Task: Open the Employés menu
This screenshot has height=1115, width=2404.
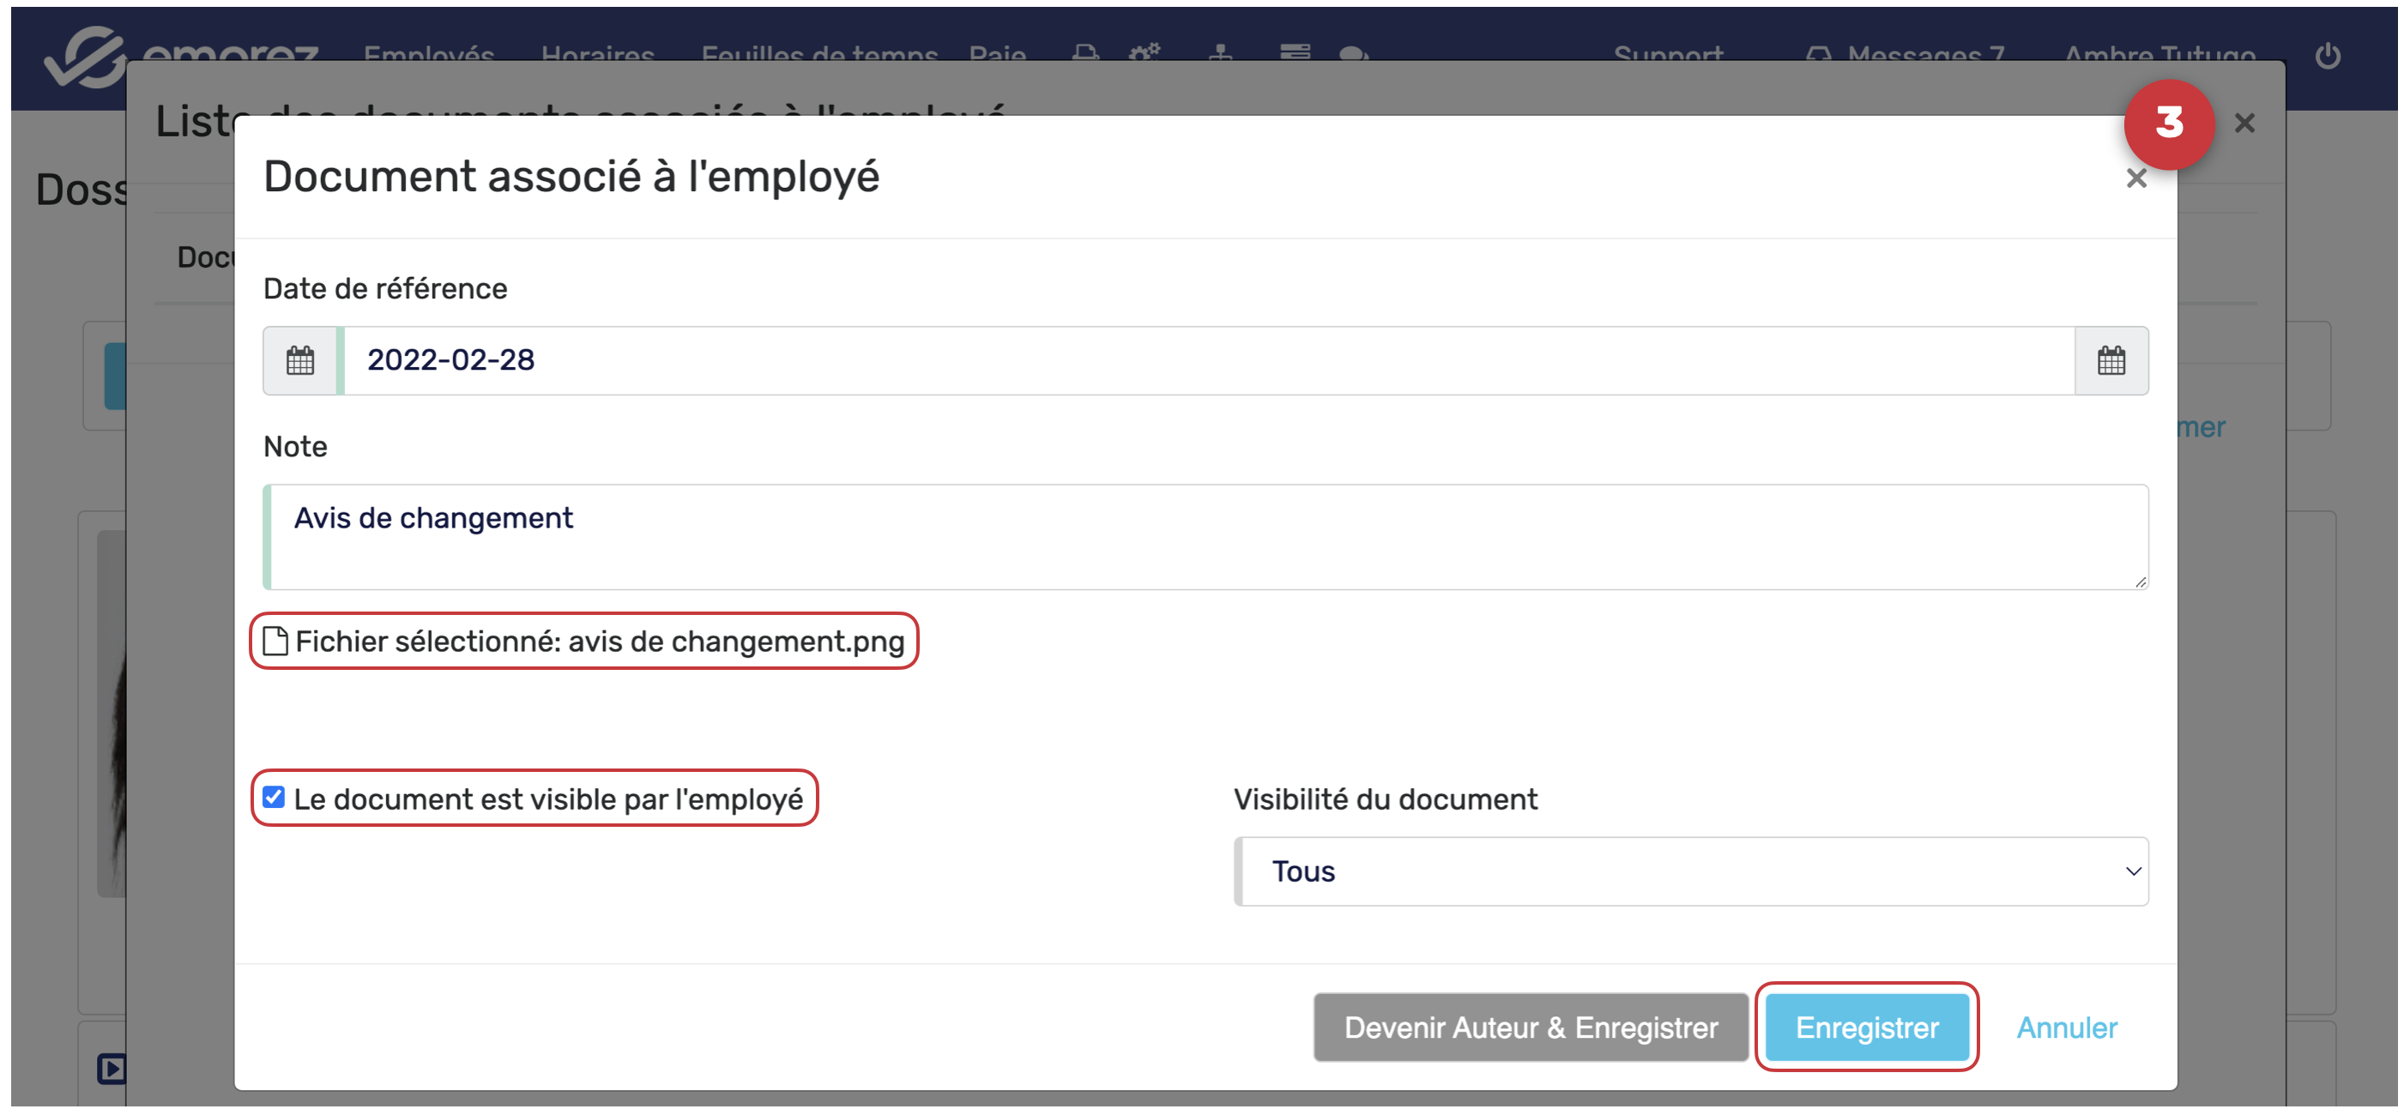Action: pos(428,54)
